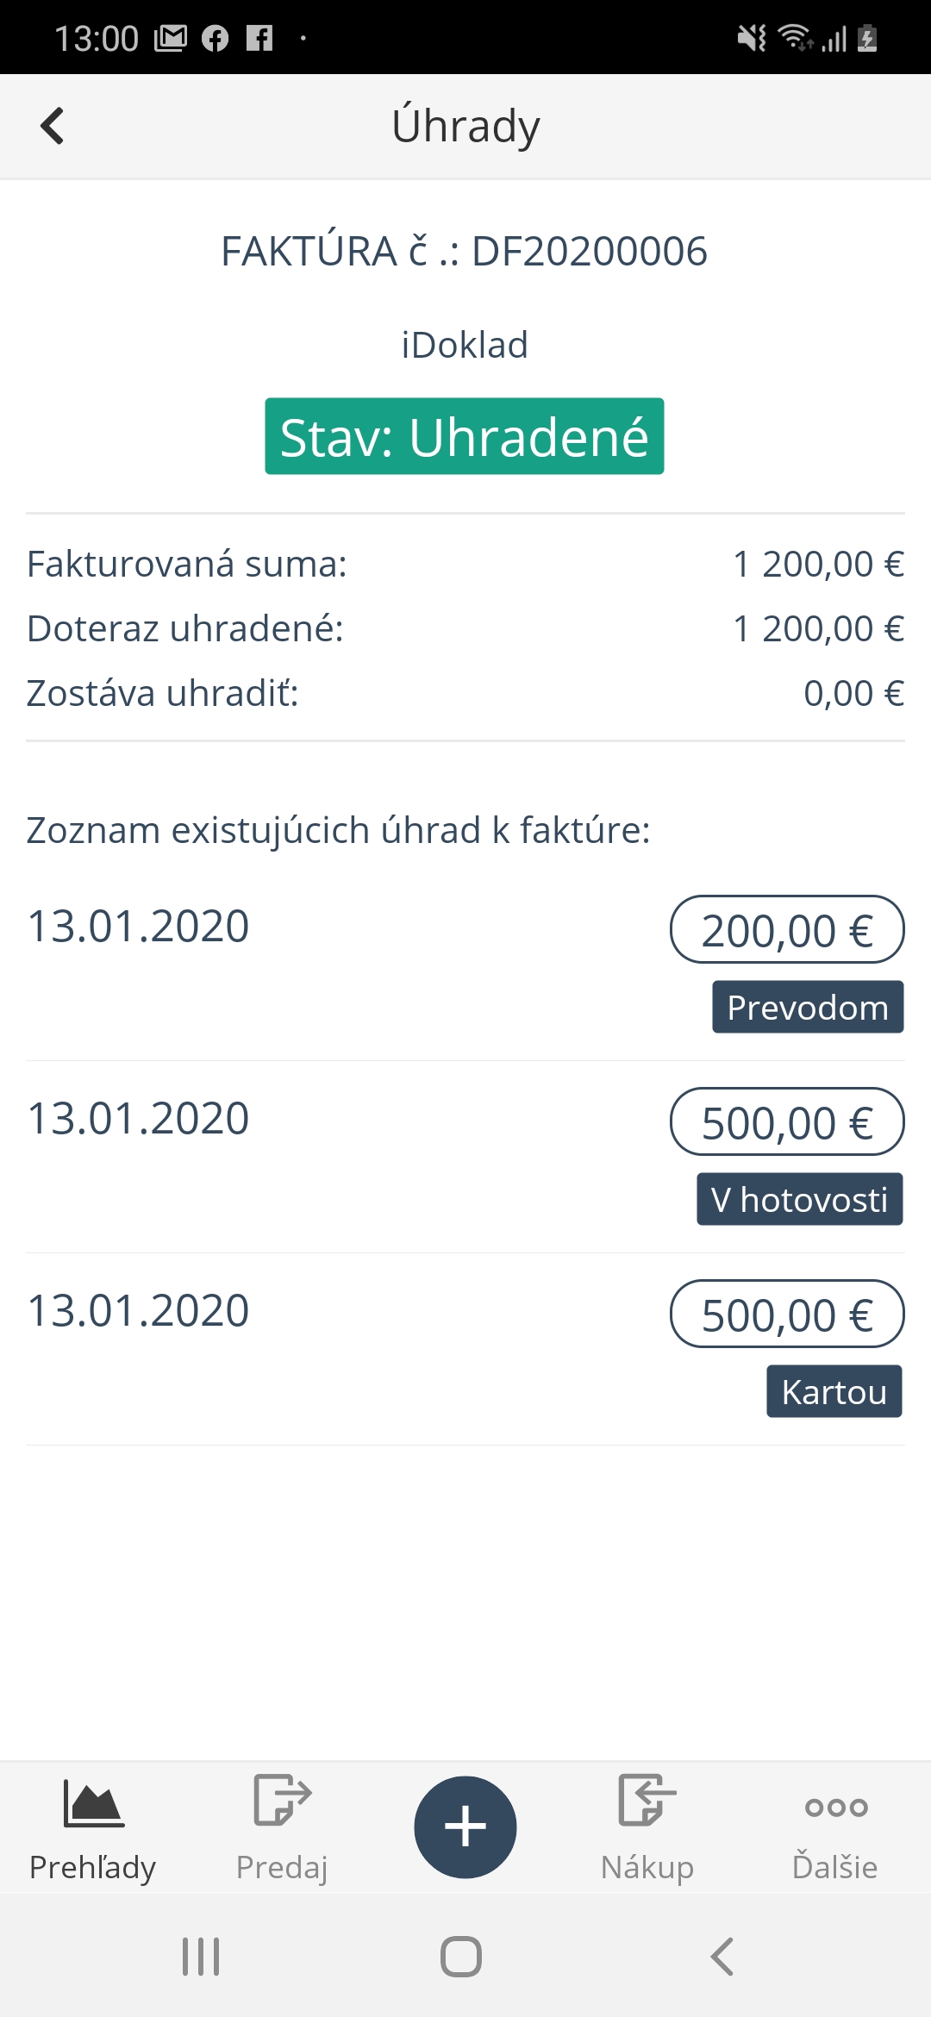Open Prehľady chart icon tab
This screenshot has height=2017, width=931.
pos(93,1803)
